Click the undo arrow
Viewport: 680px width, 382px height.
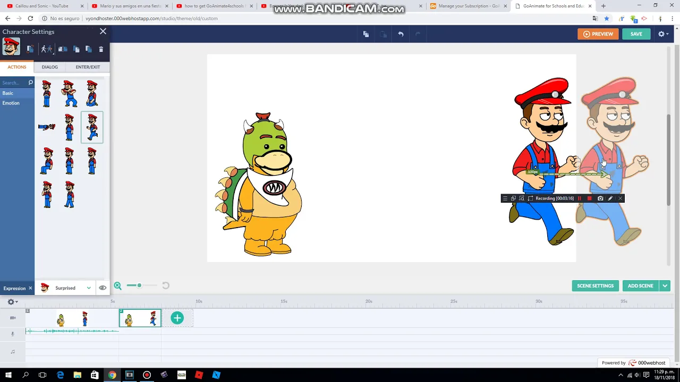[x=401, y=34]
